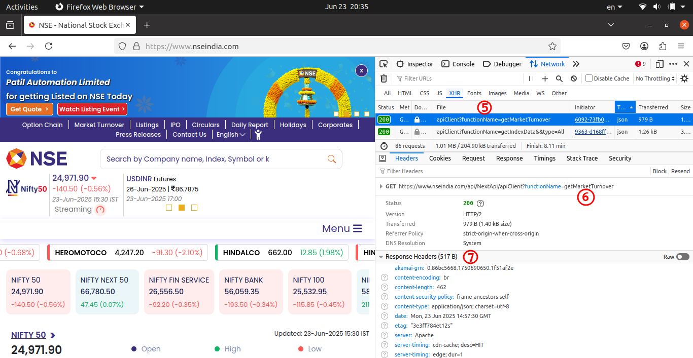Viewport: 693px width, 358px height.
Task: Open the Firefox account icon
Action: tap(644, 46)
